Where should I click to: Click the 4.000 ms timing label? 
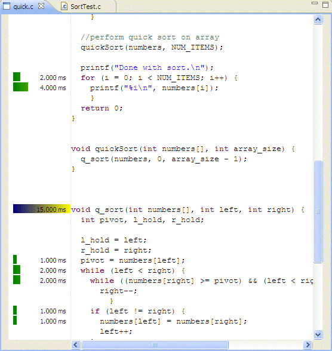[x=53, y=88]
